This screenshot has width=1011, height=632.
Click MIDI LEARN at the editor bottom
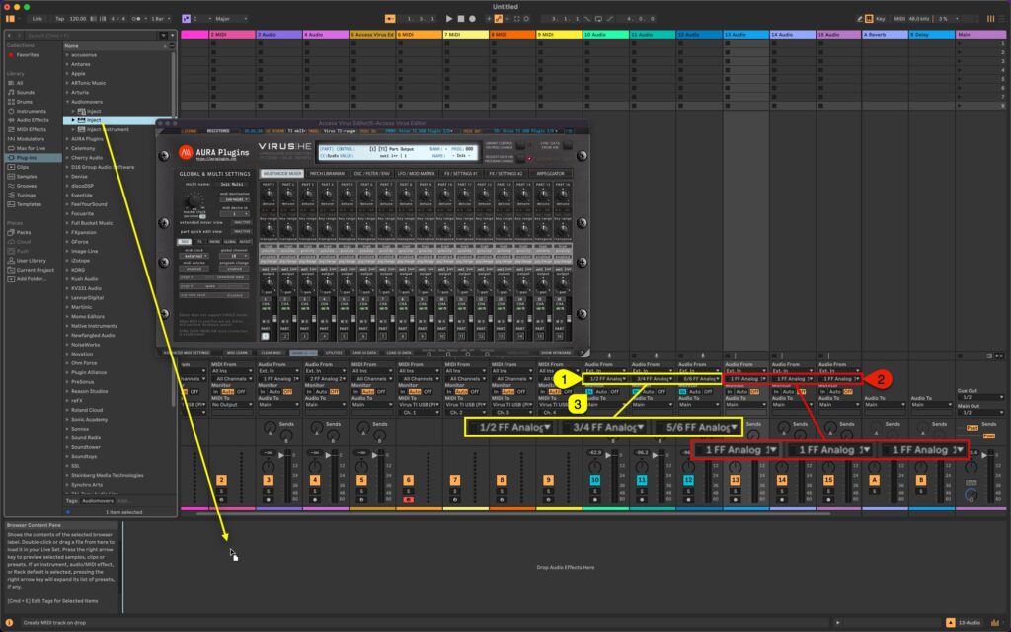[237, 353]
